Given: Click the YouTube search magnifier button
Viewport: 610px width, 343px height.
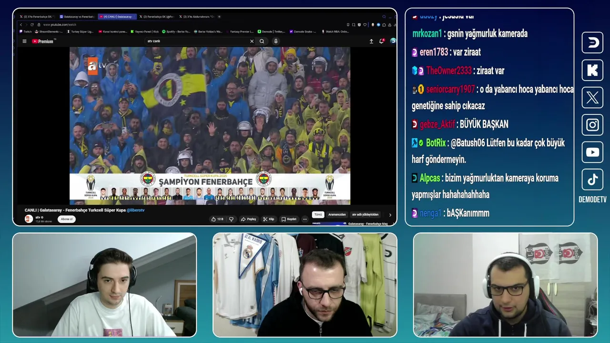Looking at the screenshot, I should point(262,41).
